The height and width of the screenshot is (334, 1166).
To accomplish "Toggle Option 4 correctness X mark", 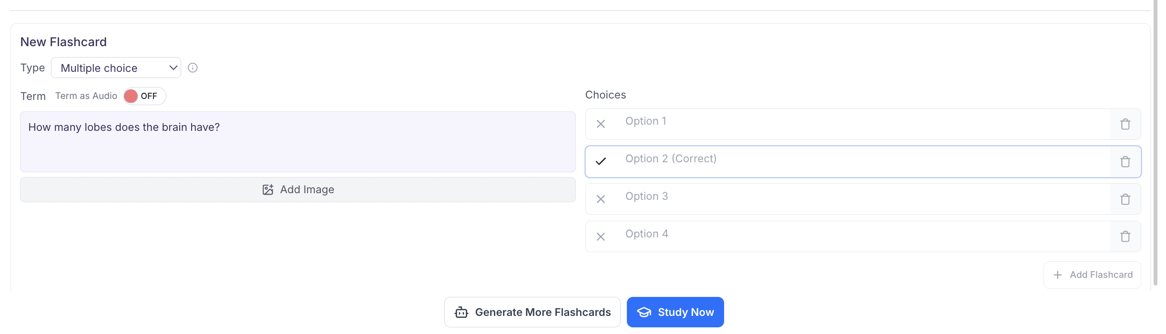I will point(601,236).
